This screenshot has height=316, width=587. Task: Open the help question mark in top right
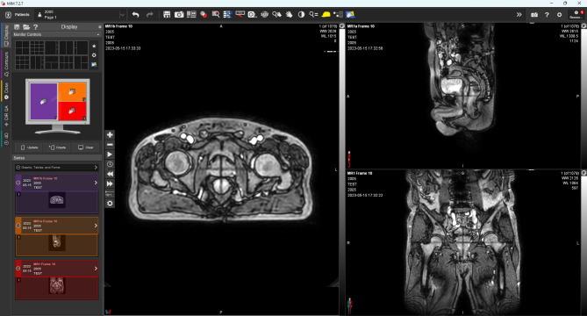[547, 15]
